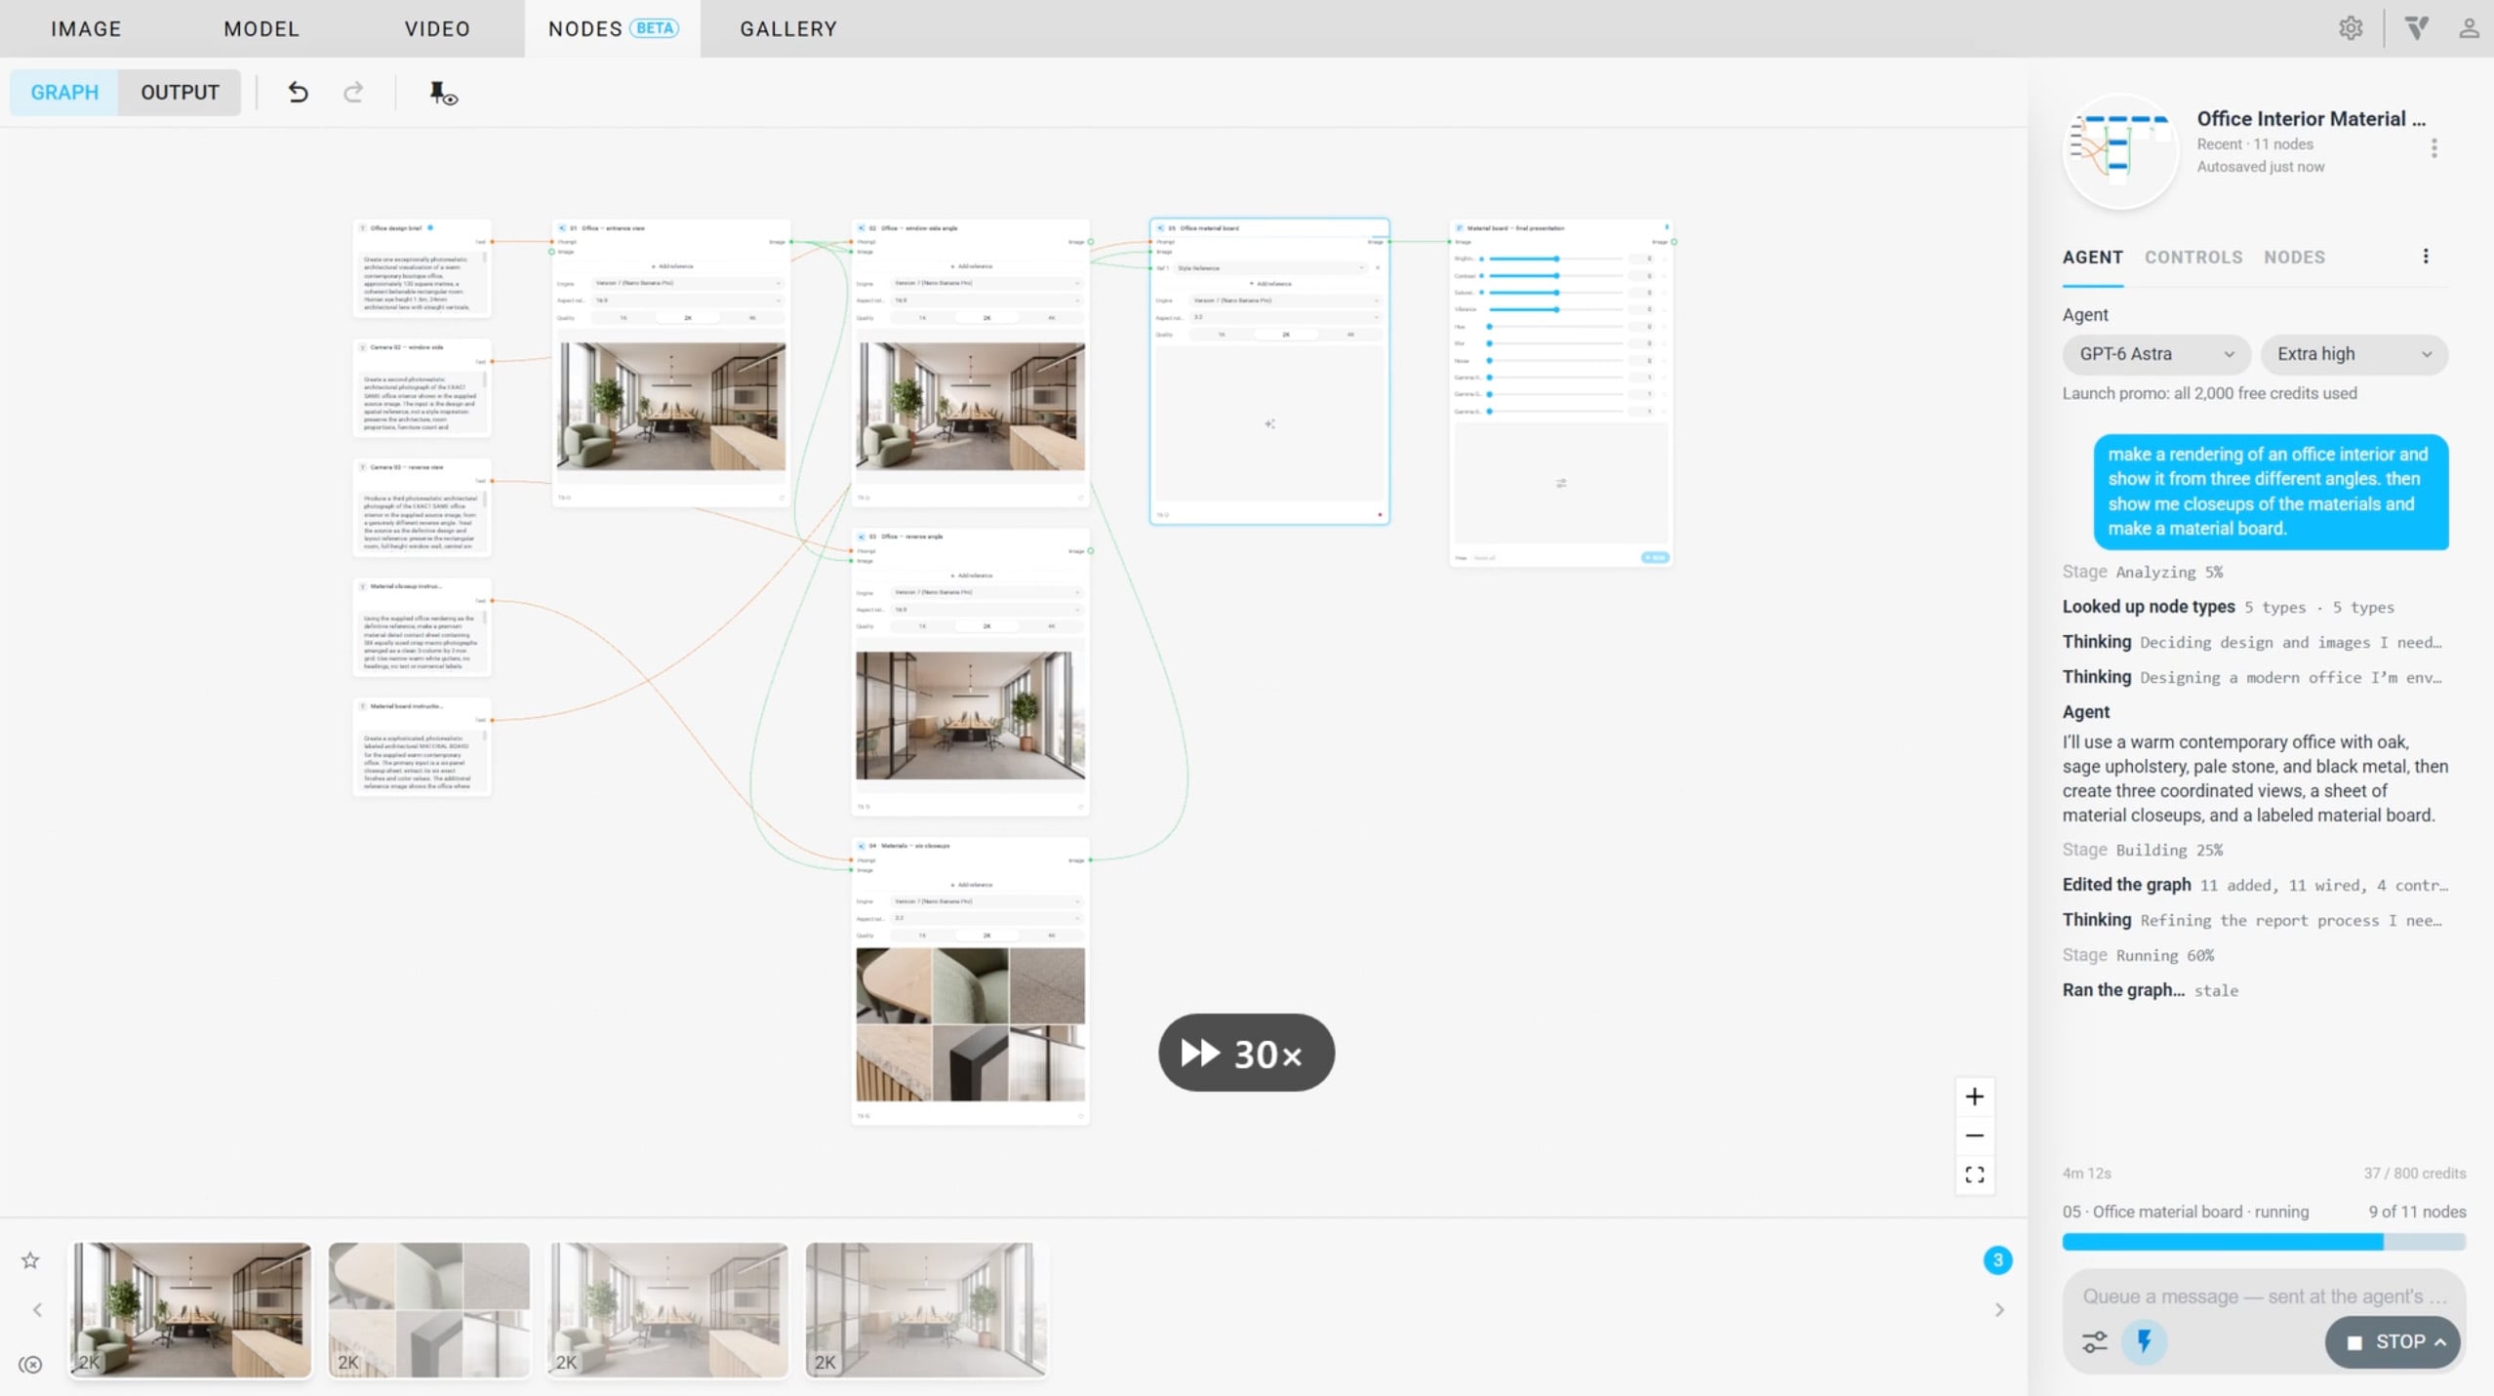Click the favorites star icon by thumbnails
Viewport: 2494px width, 1396px height.
tap(30, 1260)
